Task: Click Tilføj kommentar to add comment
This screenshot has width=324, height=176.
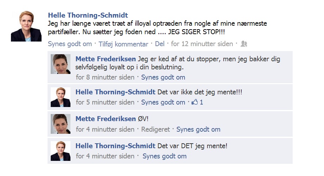Action: coord(123,44)
